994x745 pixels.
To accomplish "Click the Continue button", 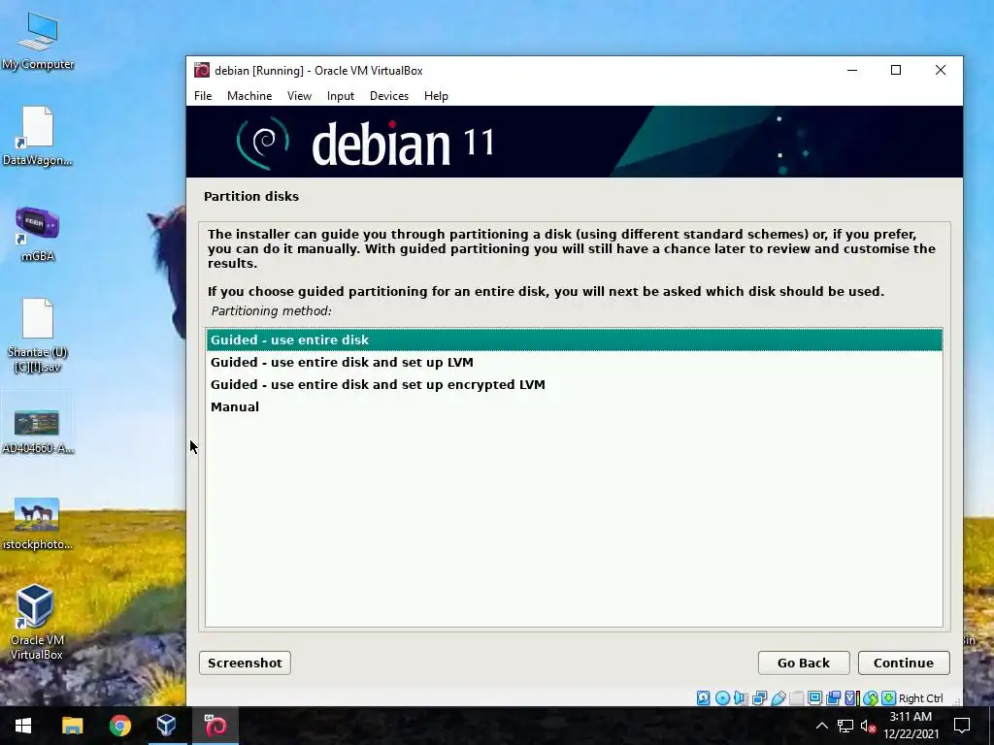I will click(904, 663).
